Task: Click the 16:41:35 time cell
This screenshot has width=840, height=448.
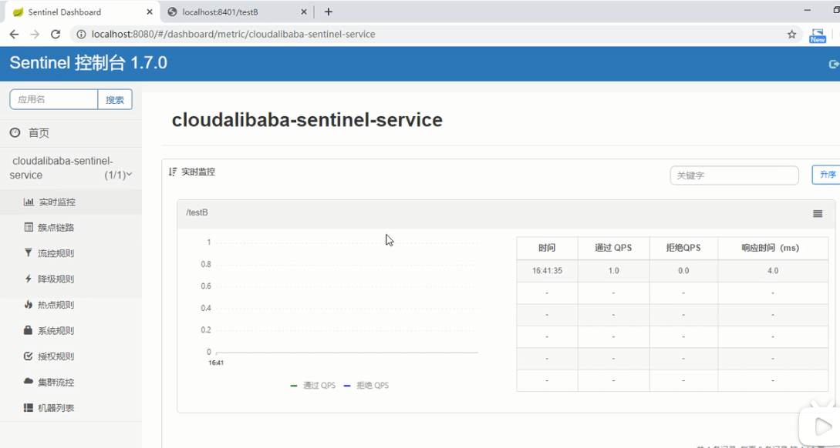Action: pos(547,271)
